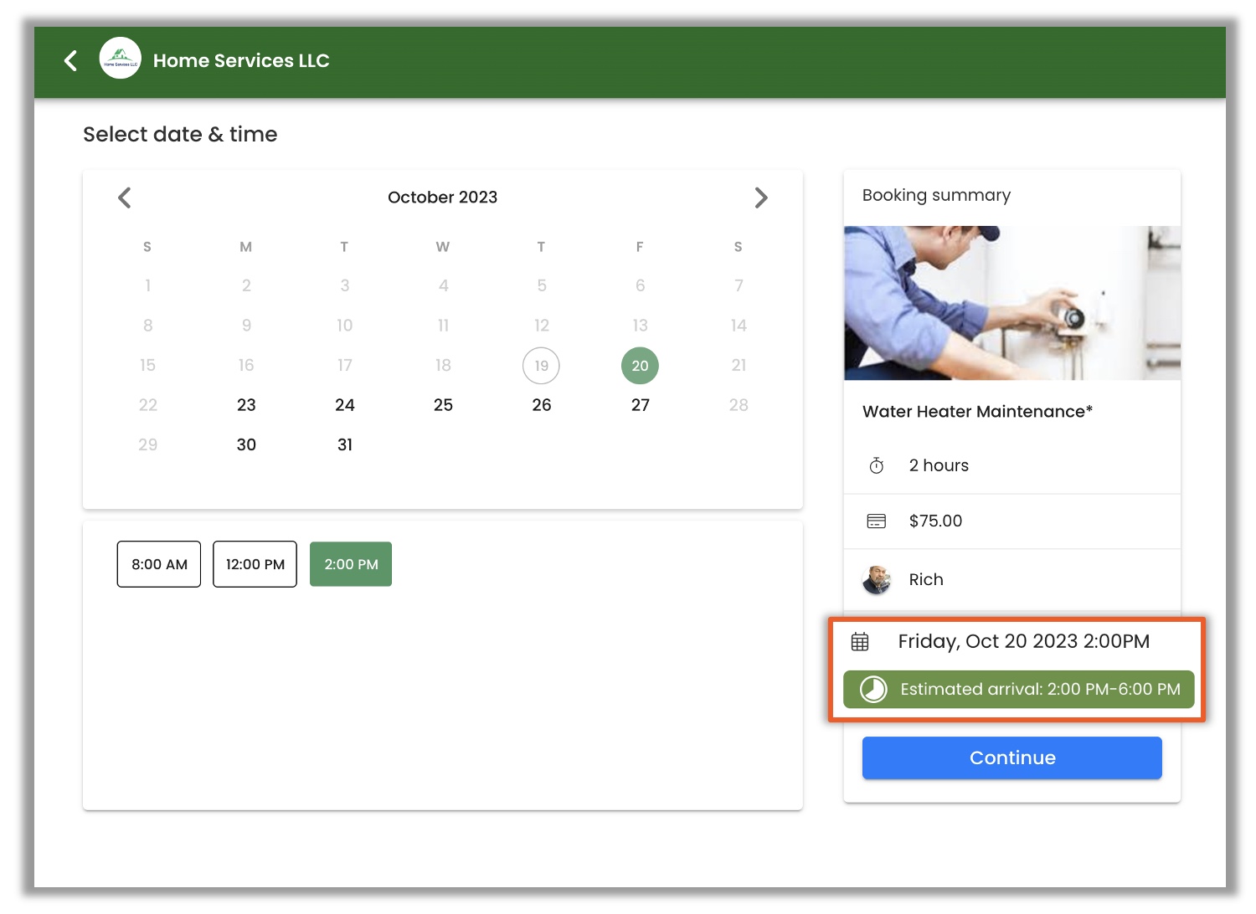1256x914 pixels.
Task: Pick October 23 on the calendar
Action: (246, 405)
